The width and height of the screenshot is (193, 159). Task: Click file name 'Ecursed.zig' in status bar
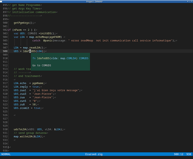click(94, 154)
